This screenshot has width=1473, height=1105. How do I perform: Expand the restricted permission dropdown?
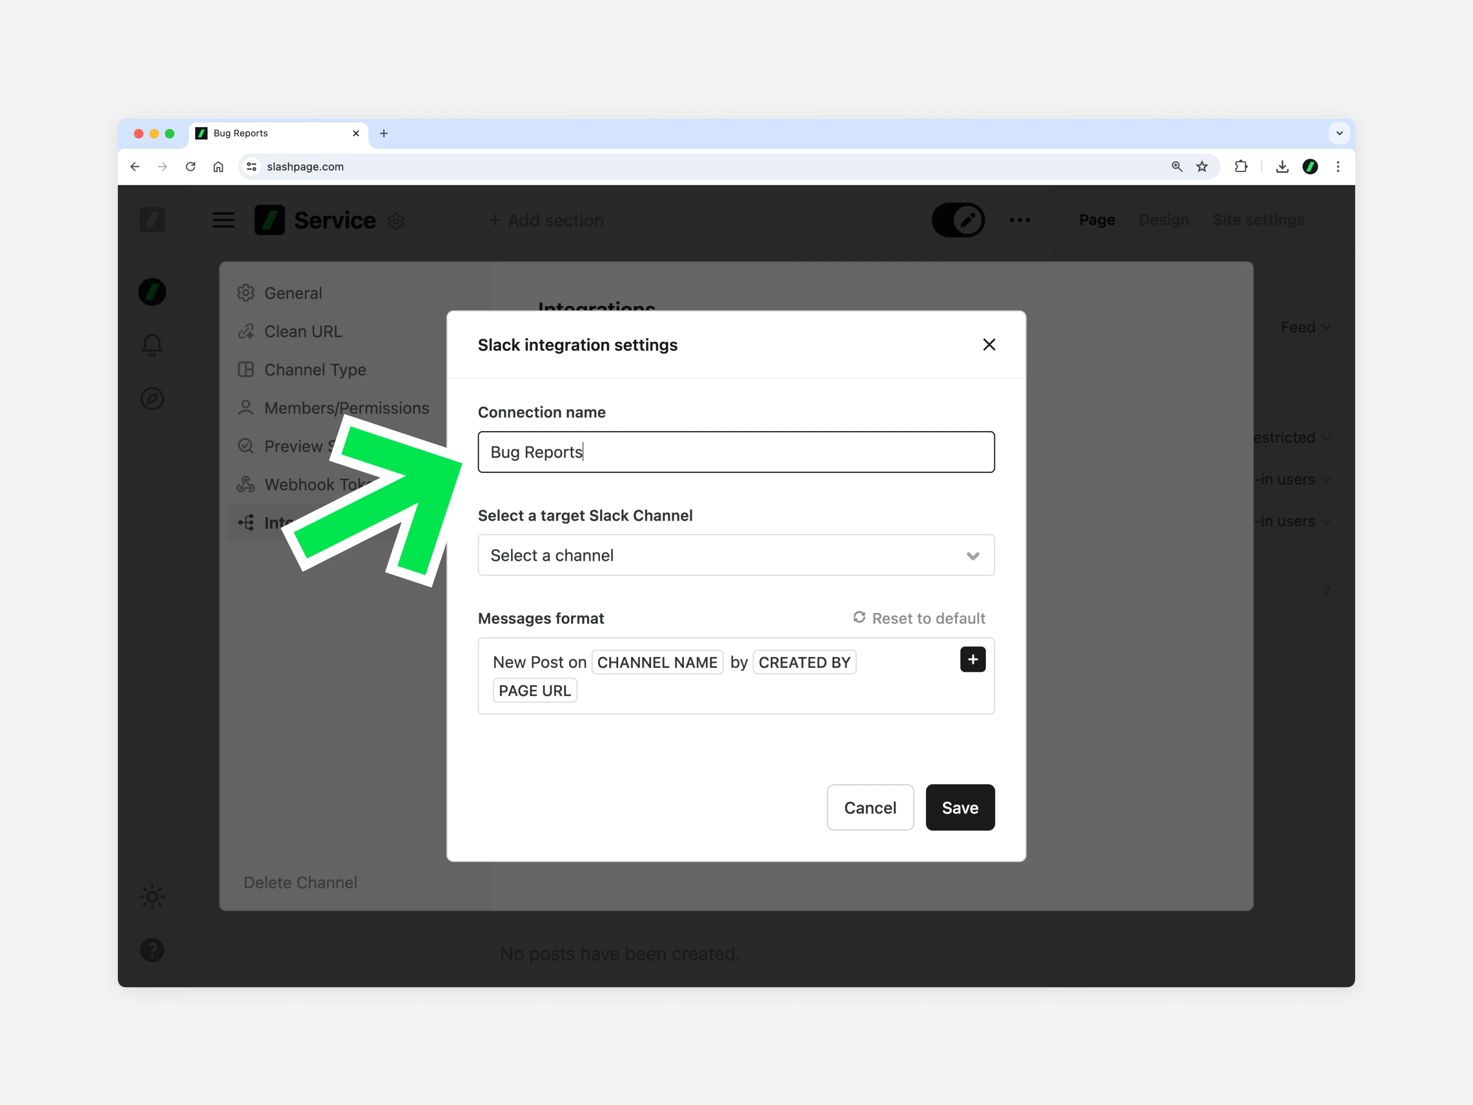1292,438
